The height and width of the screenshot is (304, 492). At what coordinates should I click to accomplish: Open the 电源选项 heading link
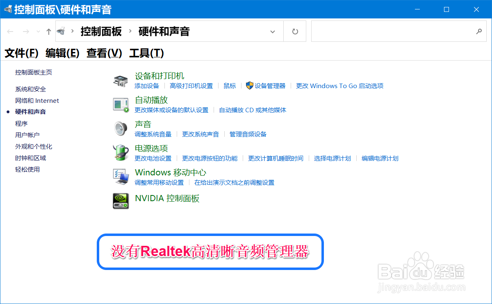[x=151, y=148]
